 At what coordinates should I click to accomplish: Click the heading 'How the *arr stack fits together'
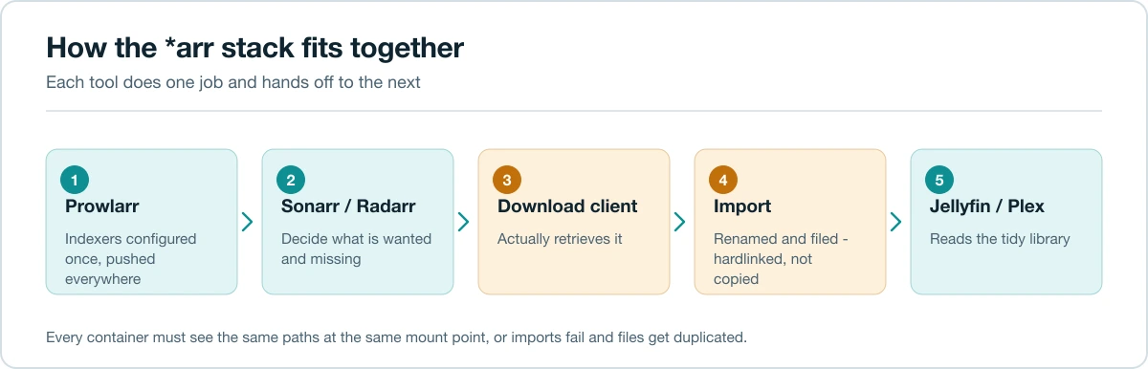(x=254, y=48)
